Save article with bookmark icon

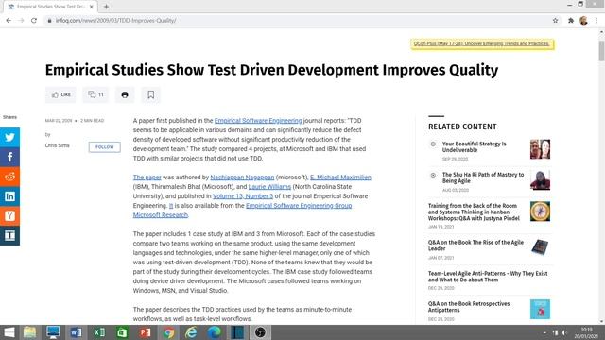pyautogui.click(x=151, y=94)
